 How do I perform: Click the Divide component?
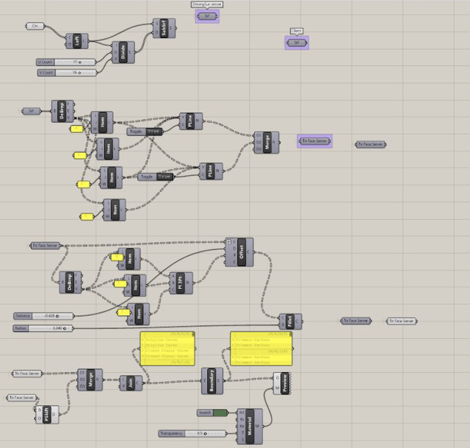coord(123,52)
